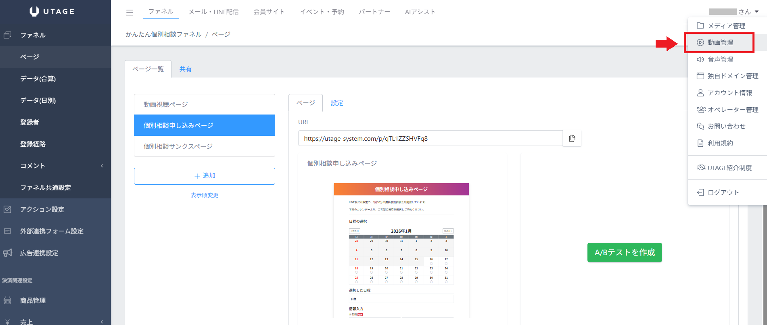
Task: Toggle the user account dropdown arrow
Action: (x=757, y=12)
